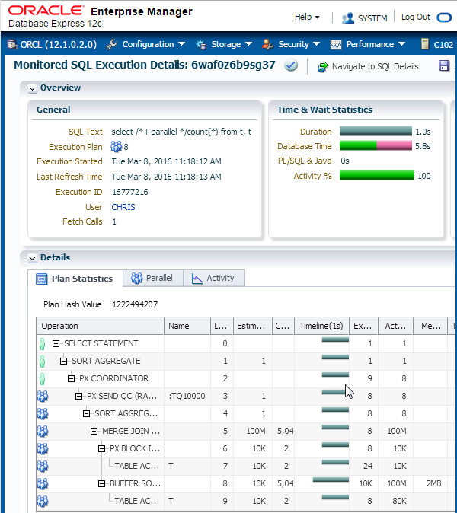457x513 pixels.
Task: Click the Duration bar
Action: coord(376,131)
